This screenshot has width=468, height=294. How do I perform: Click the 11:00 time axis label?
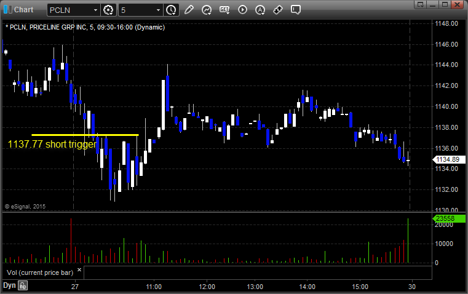tap(154, 287)
